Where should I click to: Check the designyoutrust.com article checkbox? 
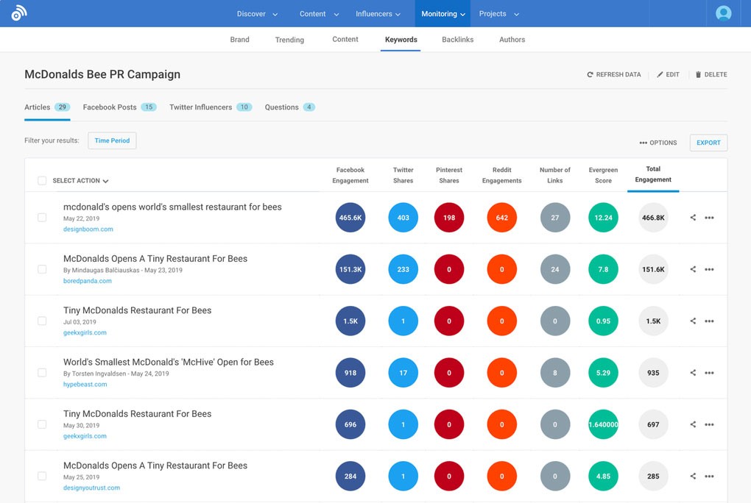pos(42,477)
